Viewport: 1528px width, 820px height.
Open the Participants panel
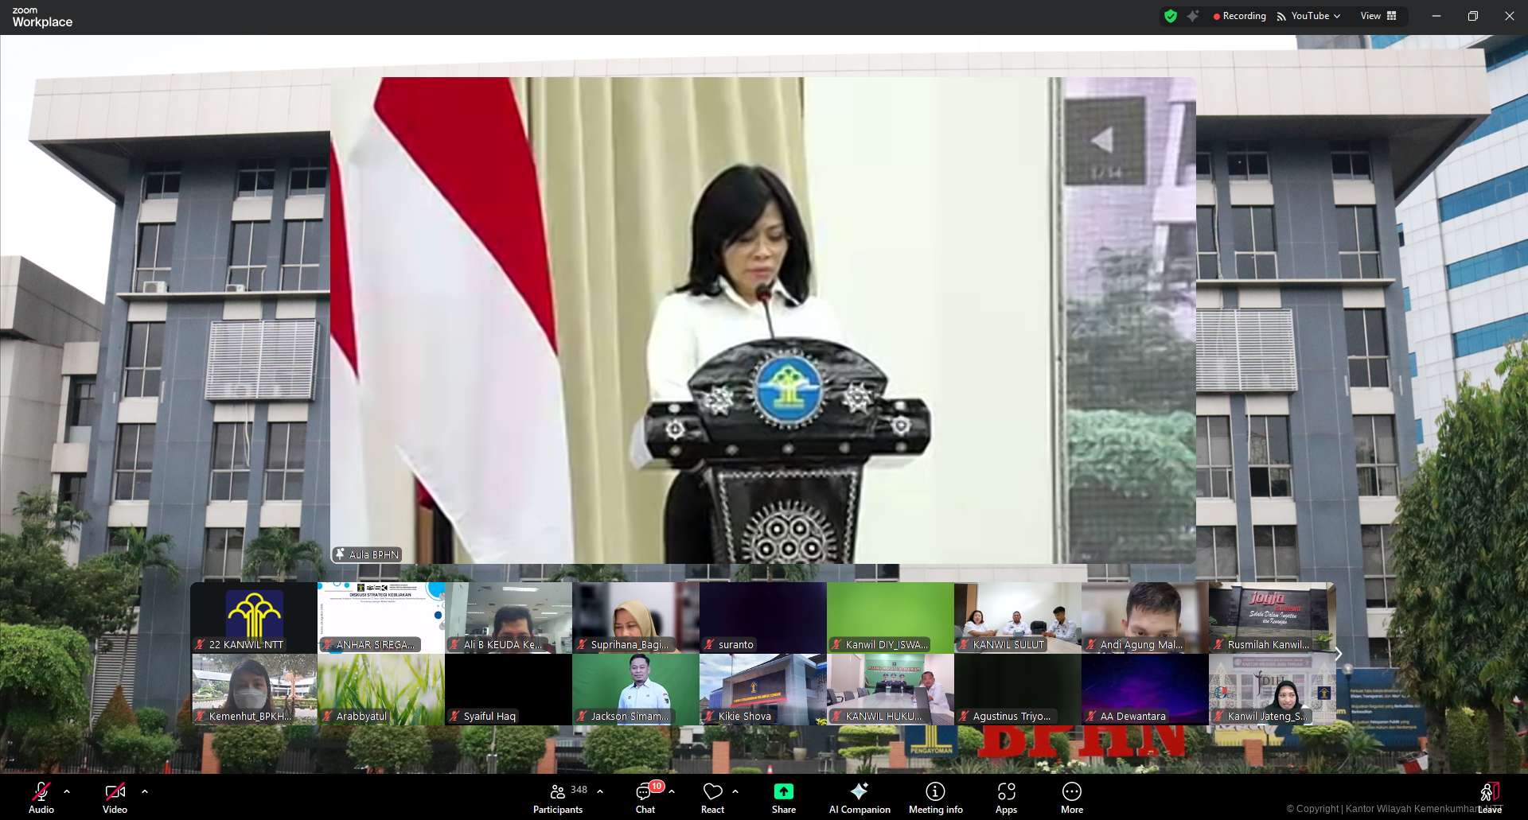coord(558,798)
